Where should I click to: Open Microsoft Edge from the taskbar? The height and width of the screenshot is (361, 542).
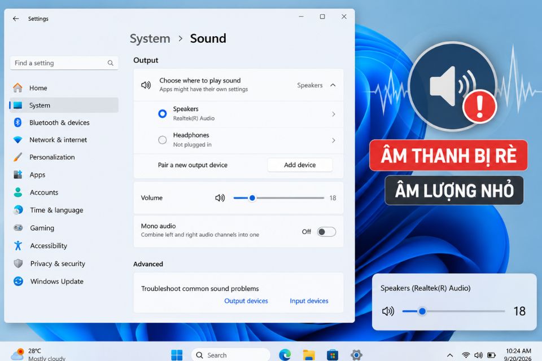285,355
